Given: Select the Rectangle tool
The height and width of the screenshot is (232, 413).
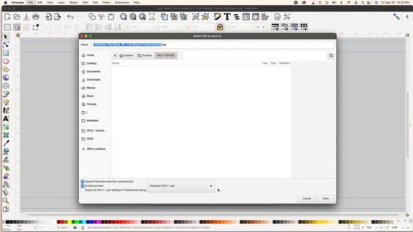Looking at the screenshot, I should point(6,53).
